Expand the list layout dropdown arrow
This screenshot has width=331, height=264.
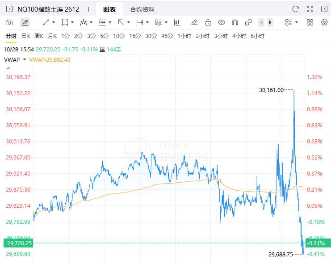pos(297,22)
